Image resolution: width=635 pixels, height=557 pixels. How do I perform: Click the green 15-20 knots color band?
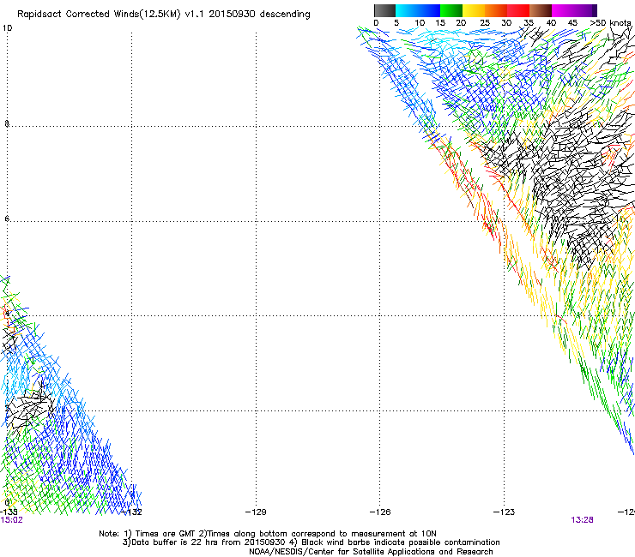451,10
